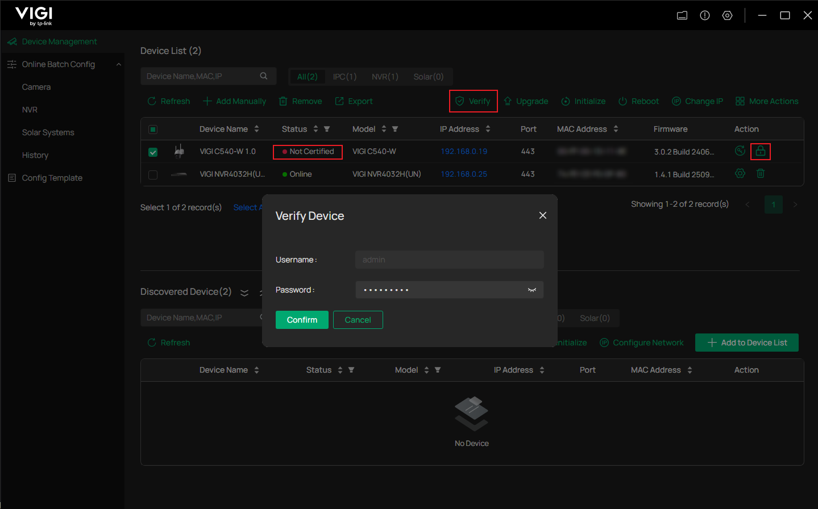
Task: Open the settings gear in title bar
Action: tap(727, 15)
